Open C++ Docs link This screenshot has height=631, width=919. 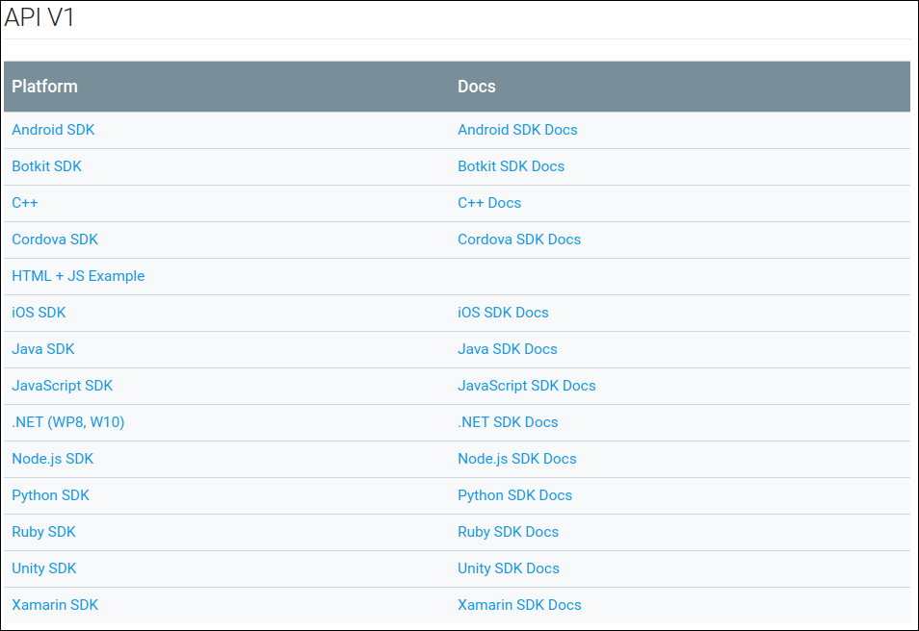pos(488,203)
